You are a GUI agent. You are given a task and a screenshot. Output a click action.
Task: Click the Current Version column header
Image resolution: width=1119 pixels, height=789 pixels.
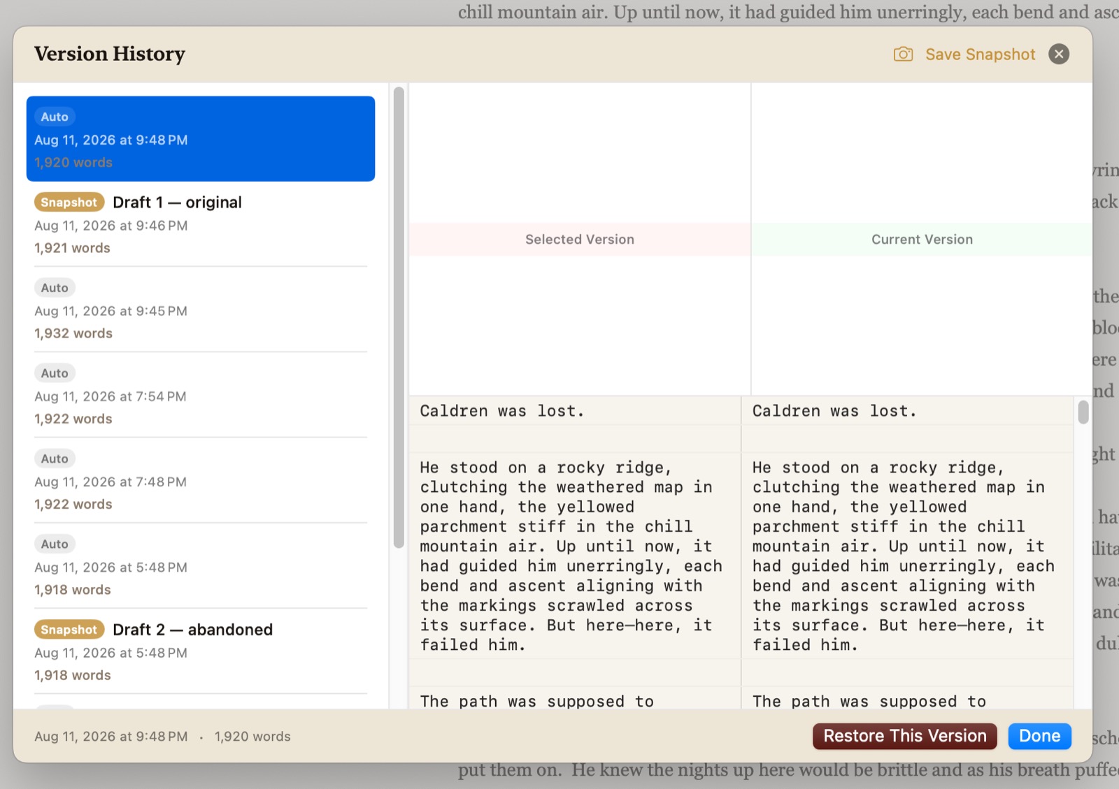click(922, 239)
